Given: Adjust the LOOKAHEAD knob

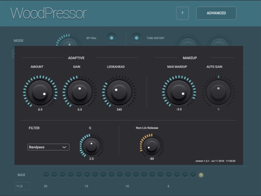Looking at the screenshot, I should [119, 92].
